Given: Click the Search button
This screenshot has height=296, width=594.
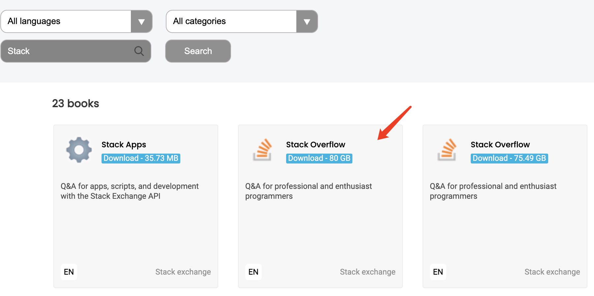Looking at the screenshot, I should [198, 51].
